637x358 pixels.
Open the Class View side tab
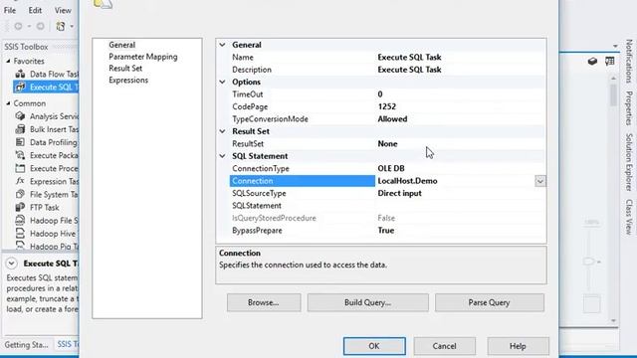(x=629, y=217)
